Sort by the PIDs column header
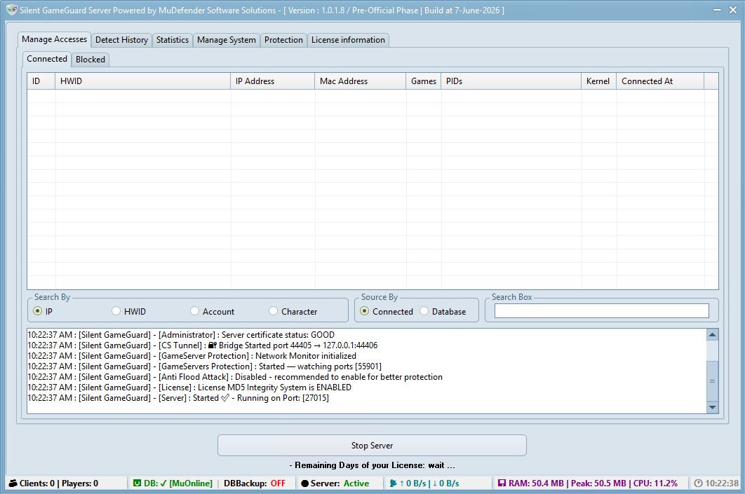The height and width of the screenshot is (494, 745). [511, 81]
